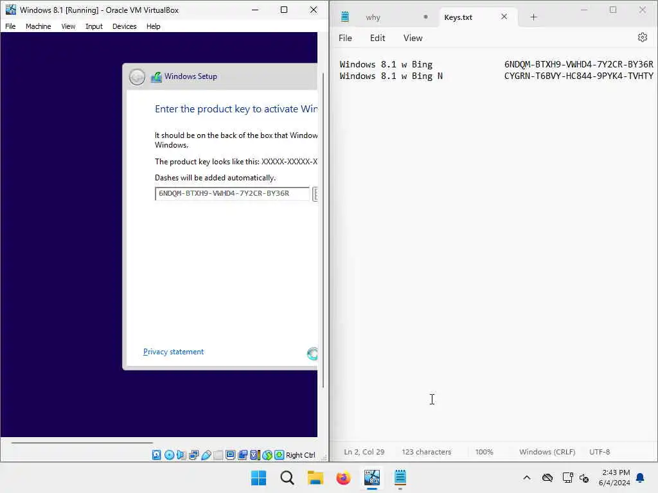Click the display monitor icon in VirtualBox status bar
Image resolution: width=658 pixels, height=493 pixels.
[x=231, y=455]
